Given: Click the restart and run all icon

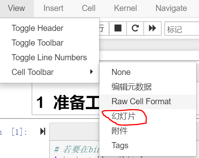Looking at the screenshot, I should 152,28.
